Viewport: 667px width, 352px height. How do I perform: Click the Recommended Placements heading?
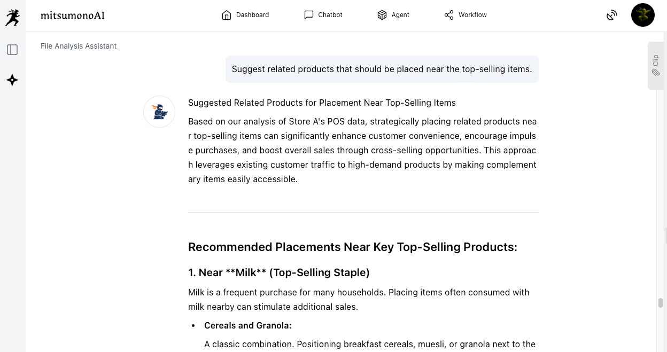pyautogui.click(x=353, y=247)
